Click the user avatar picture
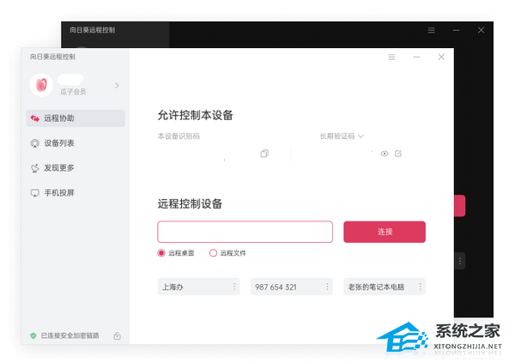This screenshot has width=515, height=362. click(x=41, y=85)
